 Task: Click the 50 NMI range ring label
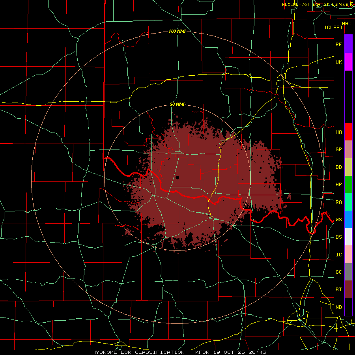177,105
